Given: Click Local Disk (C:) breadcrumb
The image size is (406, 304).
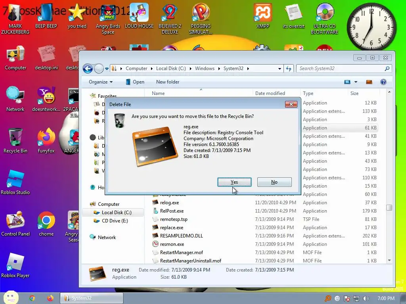Looking at the screenshot, I should pyautogui.click(x=171, y=68).
